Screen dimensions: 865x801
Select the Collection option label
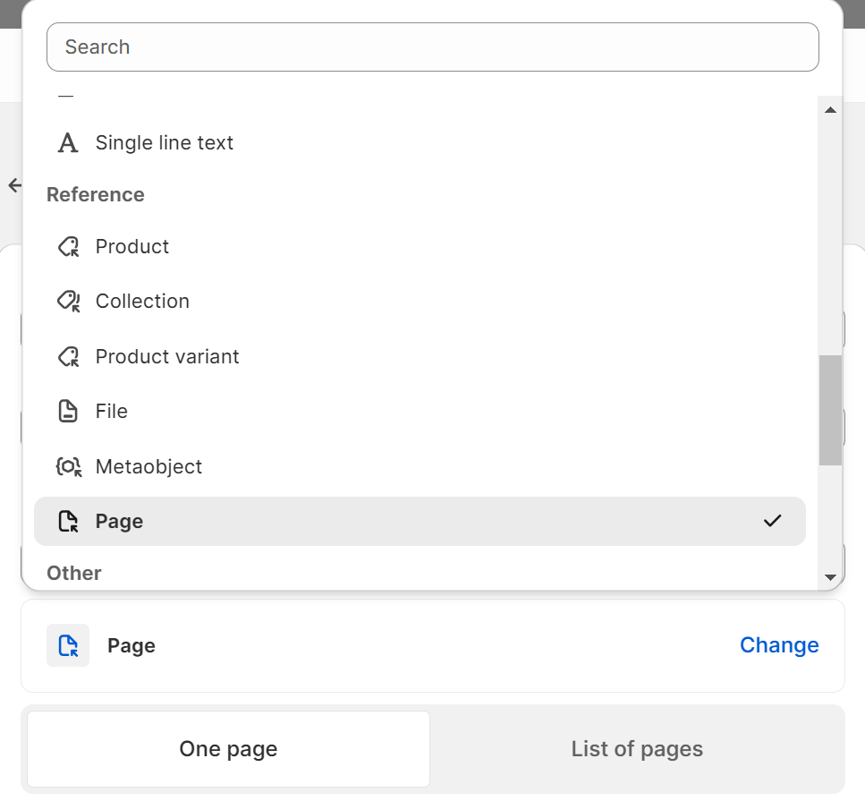142,302
